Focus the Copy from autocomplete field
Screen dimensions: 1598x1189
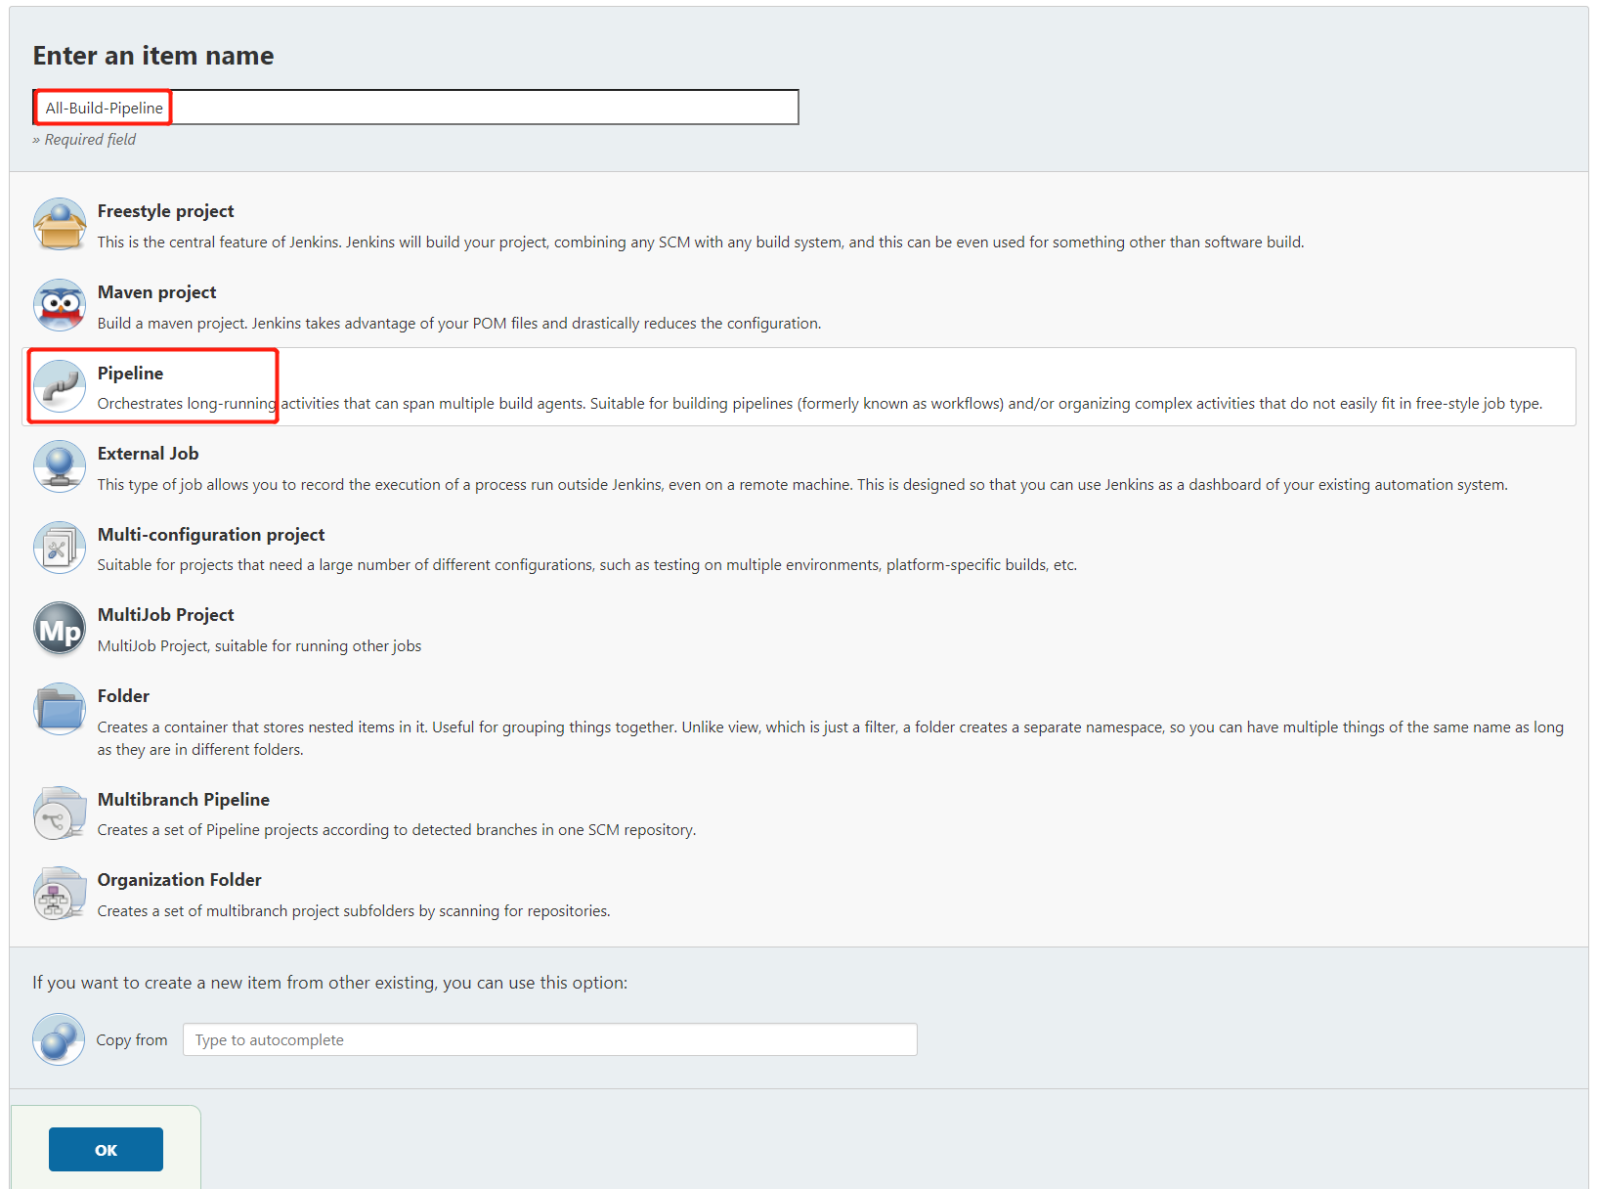coord(550,1039)
